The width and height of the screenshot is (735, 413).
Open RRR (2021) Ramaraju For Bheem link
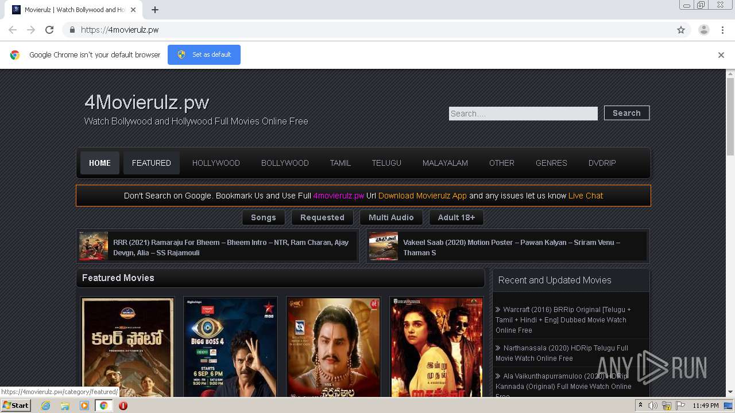(x=231, y=247)
